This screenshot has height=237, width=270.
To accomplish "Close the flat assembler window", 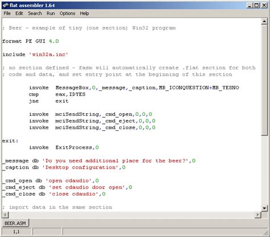I will (264, 5).
